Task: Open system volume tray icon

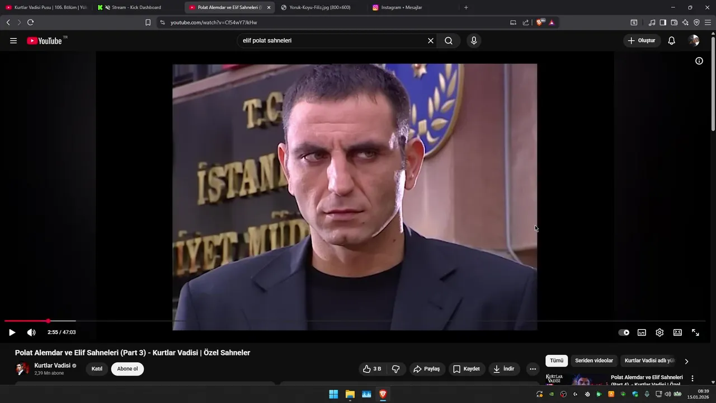Action: click(x=667, y=394)
